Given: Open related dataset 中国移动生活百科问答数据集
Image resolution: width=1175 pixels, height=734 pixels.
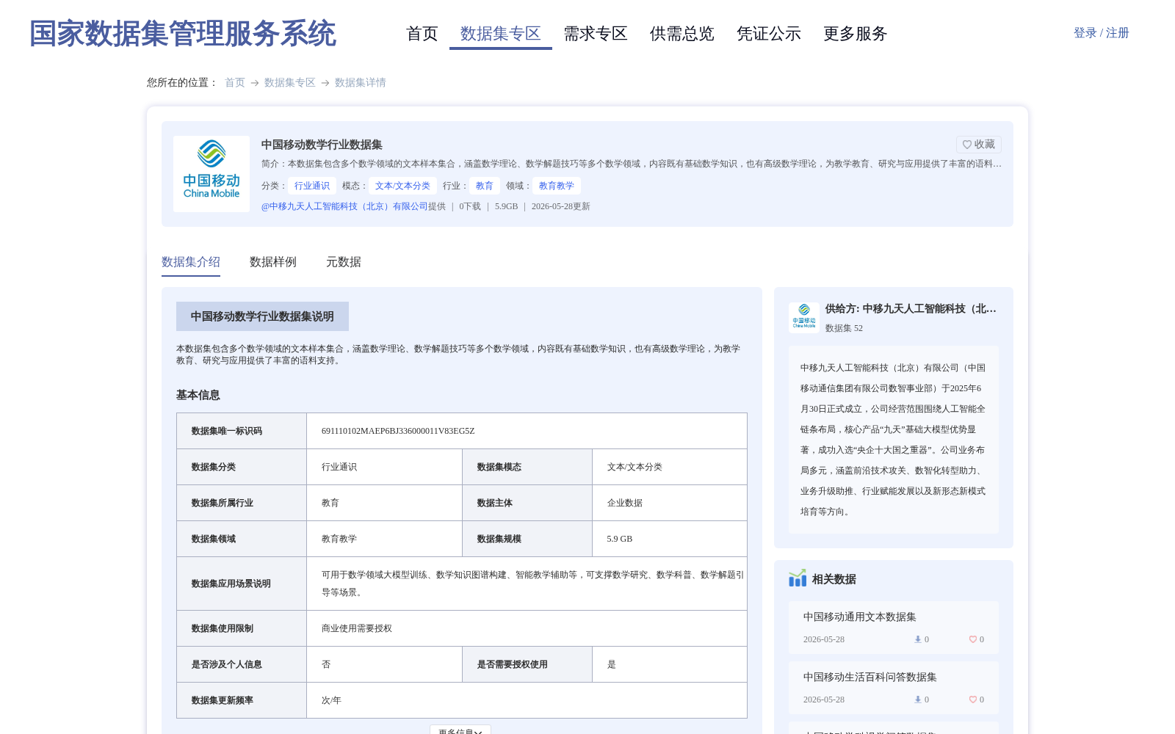Looking at the screenshot, I should coord(870,677).
